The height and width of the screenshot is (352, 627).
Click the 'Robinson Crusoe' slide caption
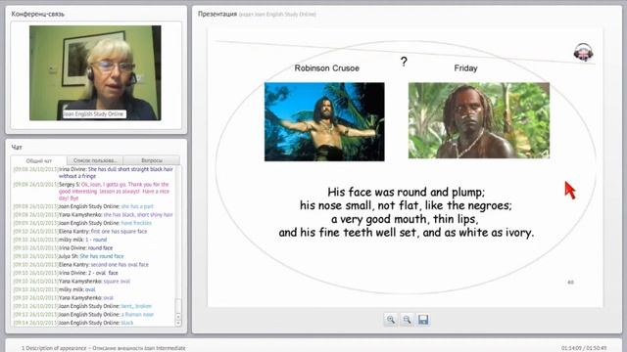coord(326,68)
